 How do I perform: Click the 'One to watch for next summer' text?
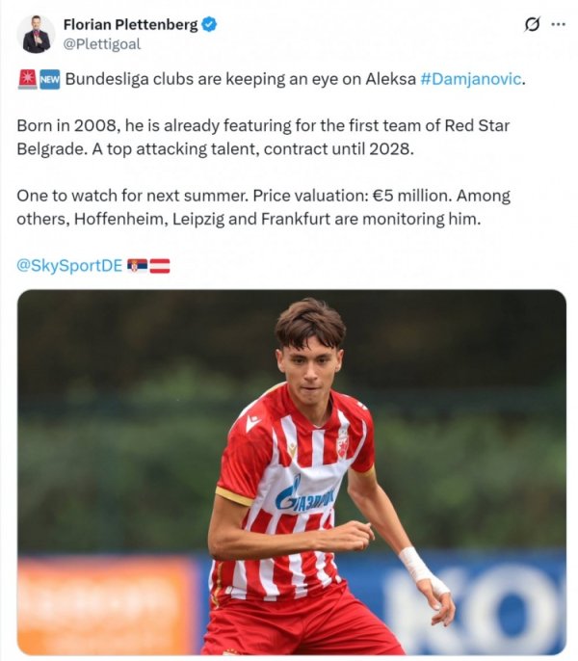[132, 195]
